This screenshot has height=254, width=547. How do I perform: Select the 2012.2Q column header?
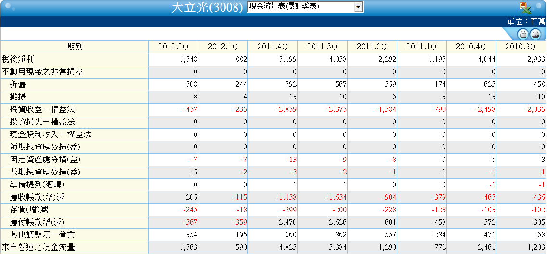[173, 47]
